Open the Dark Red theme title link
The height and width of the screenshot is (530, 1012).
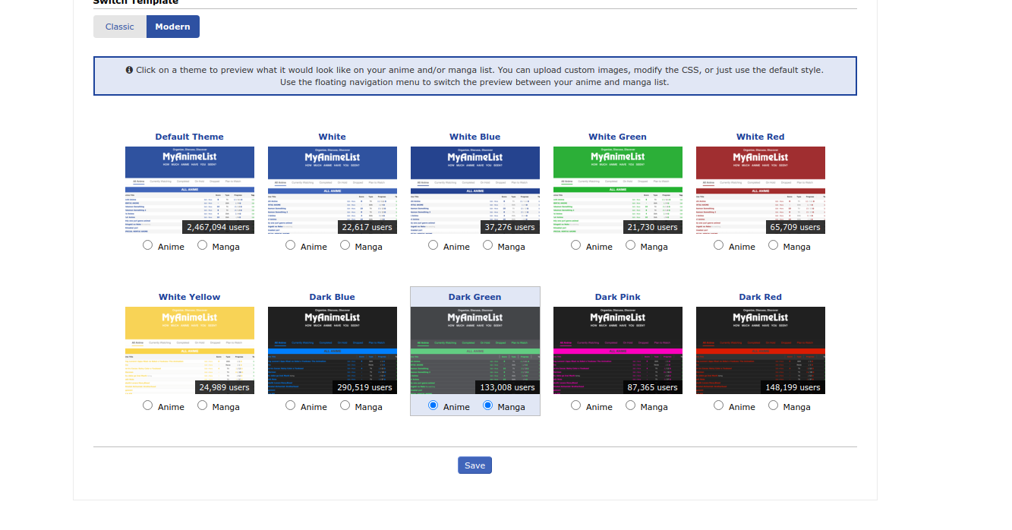tap(761, 297)
